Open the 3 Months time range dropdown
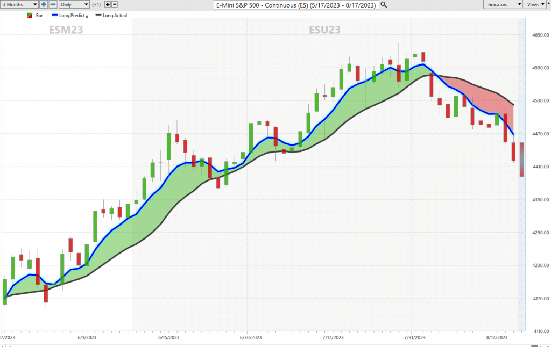Viewport: 551px width, 347px height. pyautogui.click(x=19, y=4)
